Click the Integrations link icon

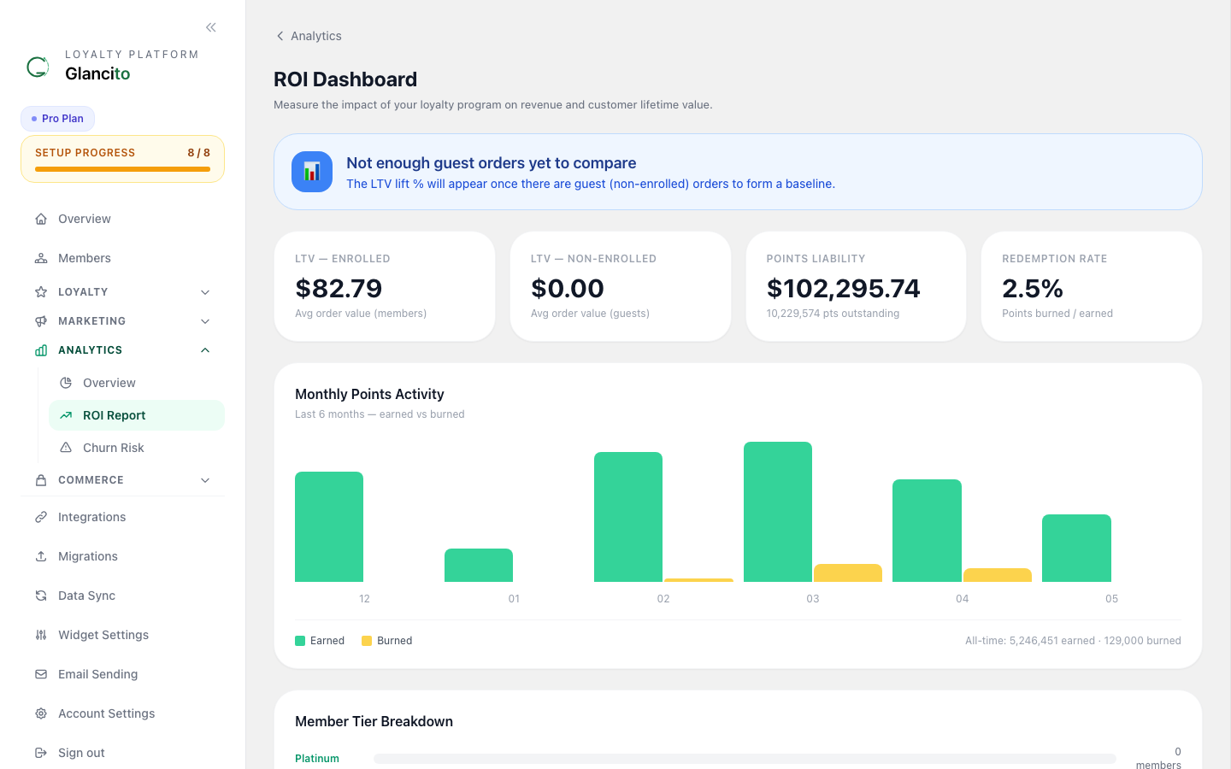(x=41, y=517)
